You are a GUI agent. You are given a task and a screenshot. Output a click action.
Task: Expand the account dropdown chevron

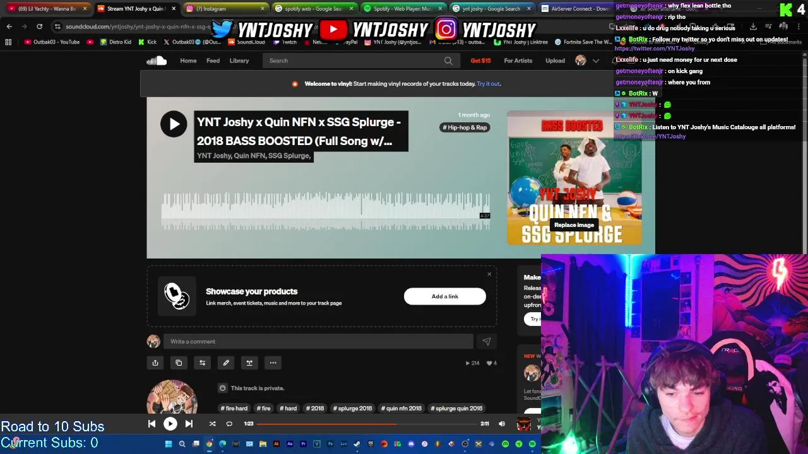tap(595, 61)
